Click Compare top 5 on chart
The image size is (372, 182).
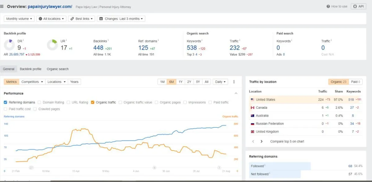[287, 141]
